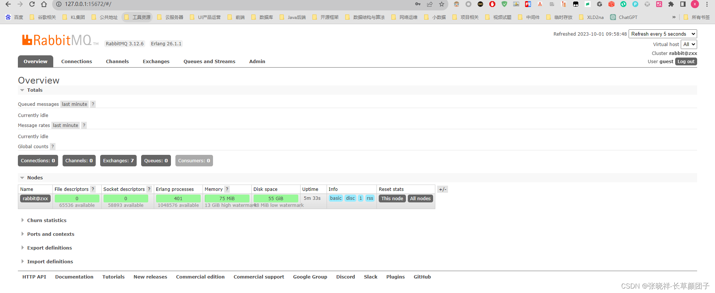Click the green Memory 75 MiB bar
Viewport: 715px width, 293px height.
click(227, 199)
